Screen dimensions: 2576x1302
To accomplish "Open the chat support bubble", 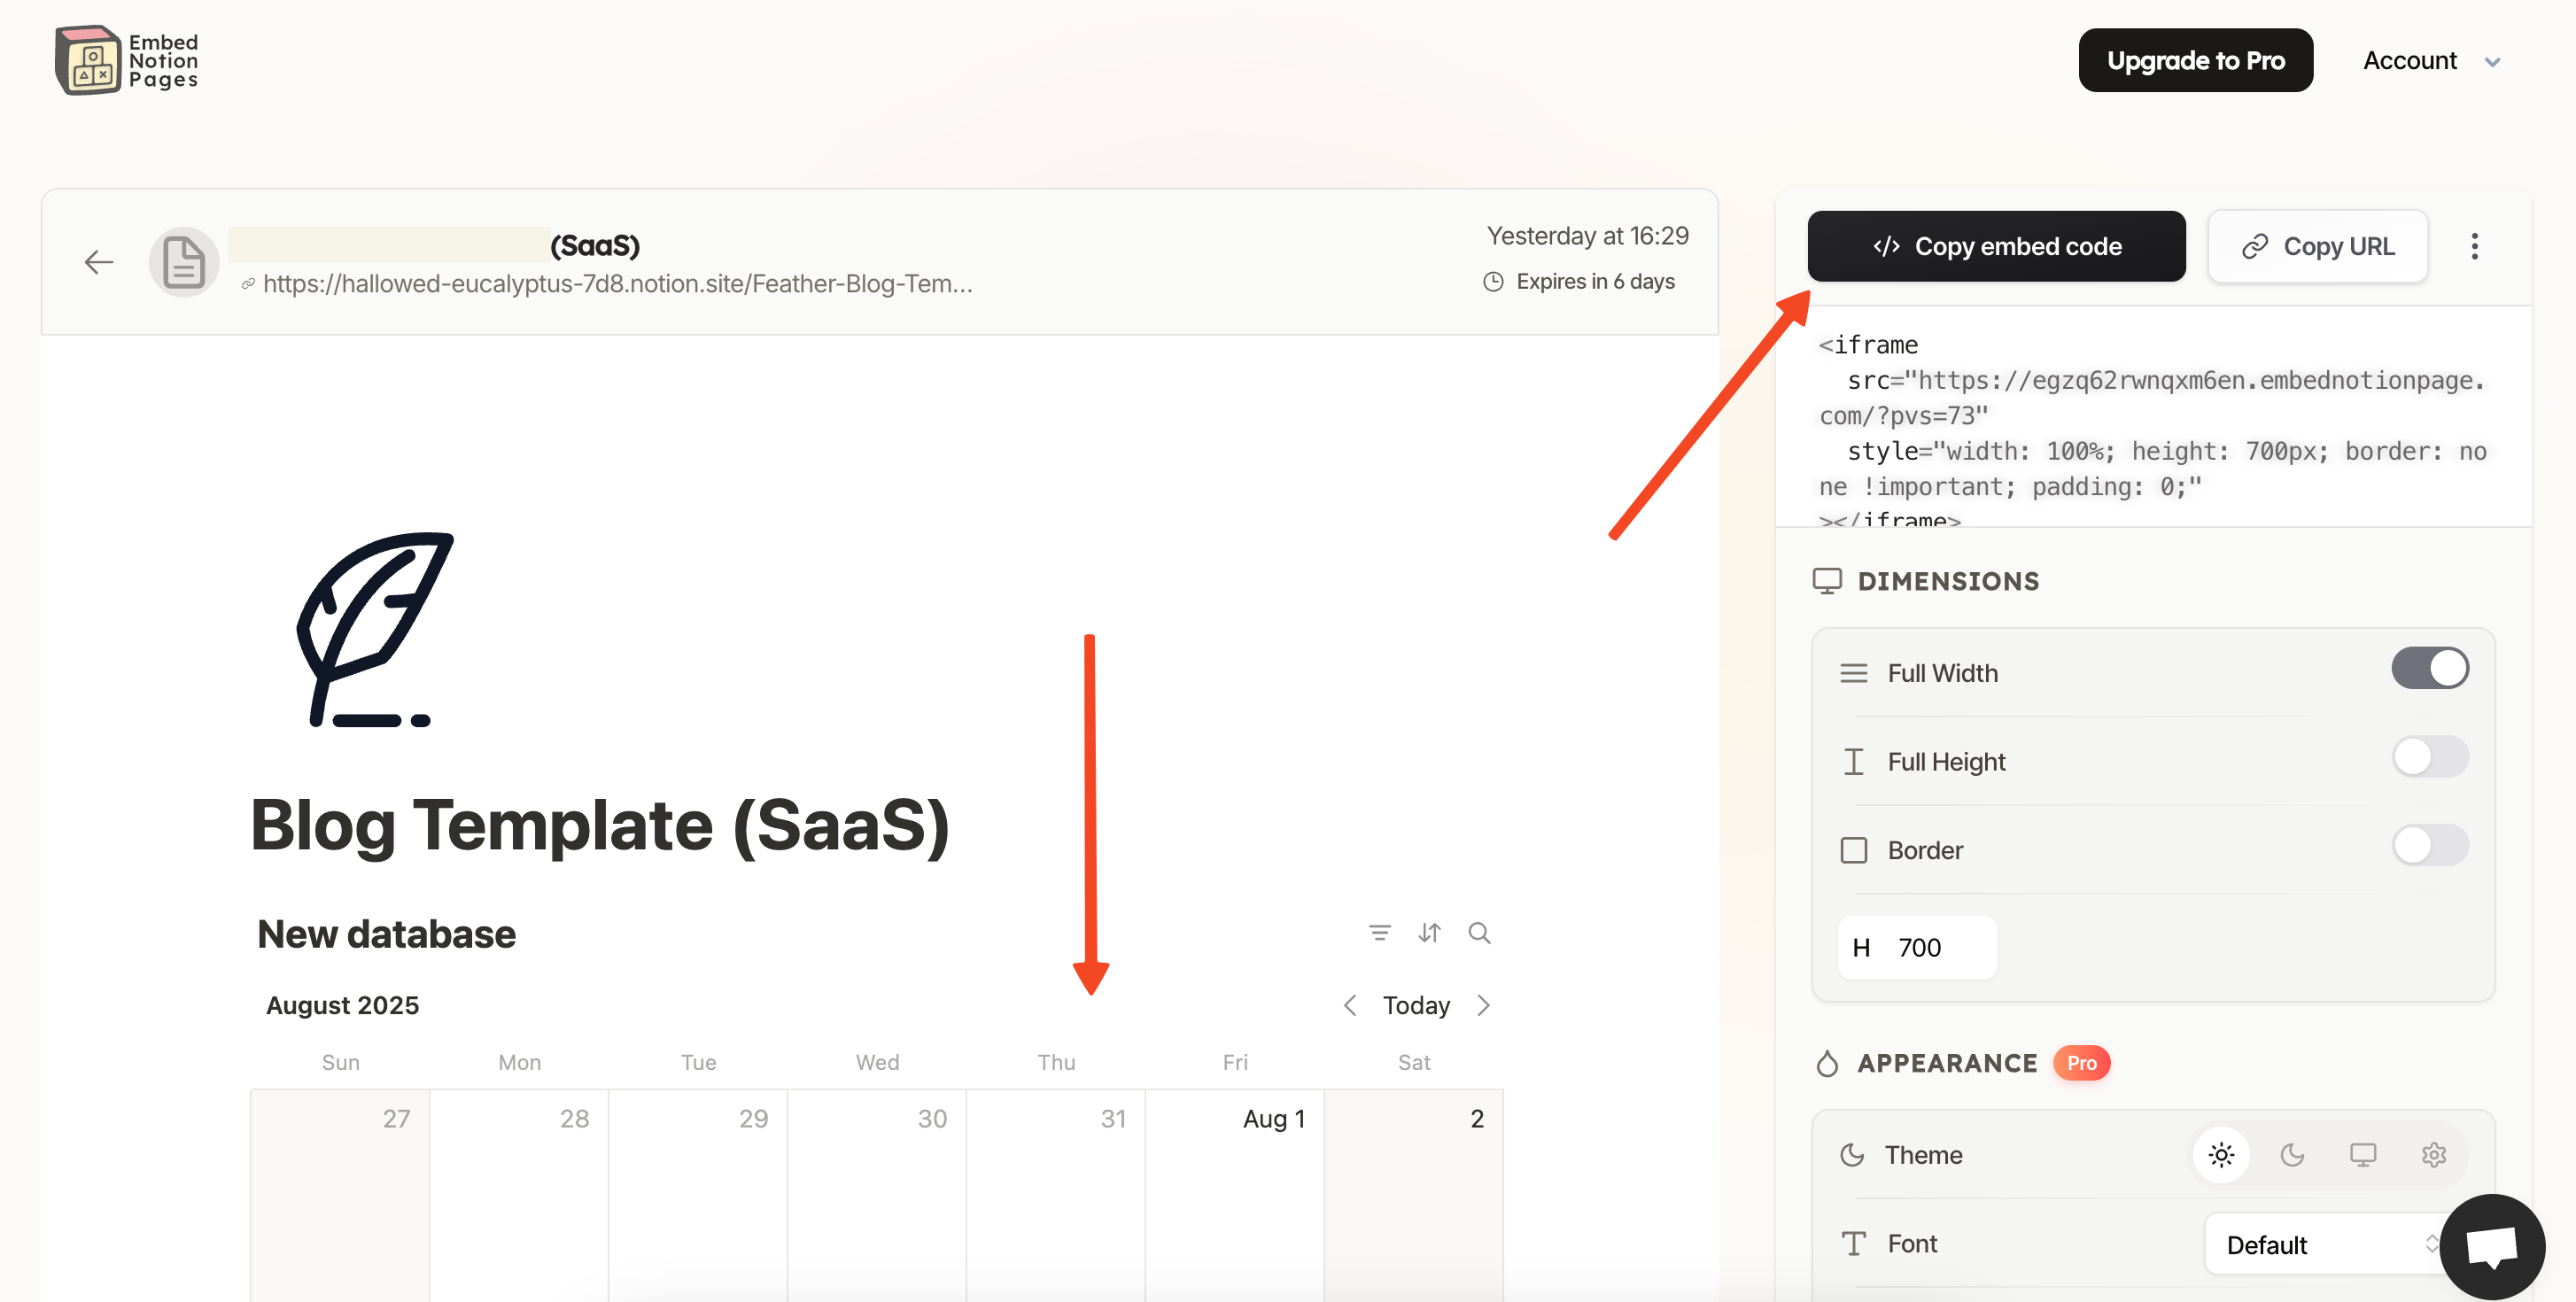I will (2491, 1246).
